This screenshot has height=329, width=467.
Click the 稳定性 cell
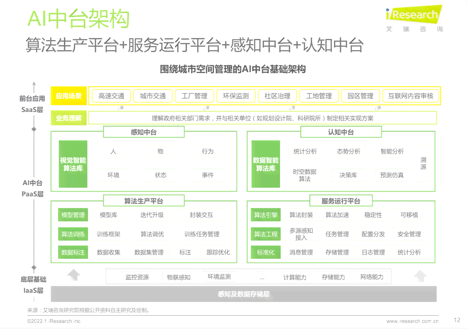tap(373, 215)
